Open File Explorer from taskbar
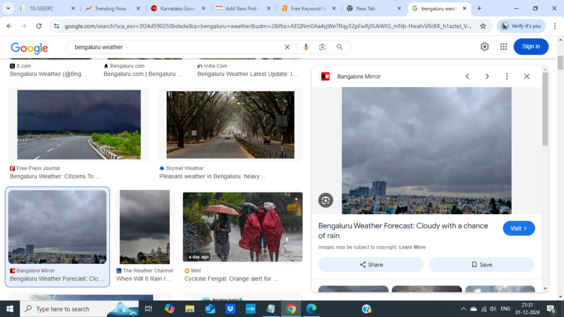The image size is (564, 317). [189, 309]
